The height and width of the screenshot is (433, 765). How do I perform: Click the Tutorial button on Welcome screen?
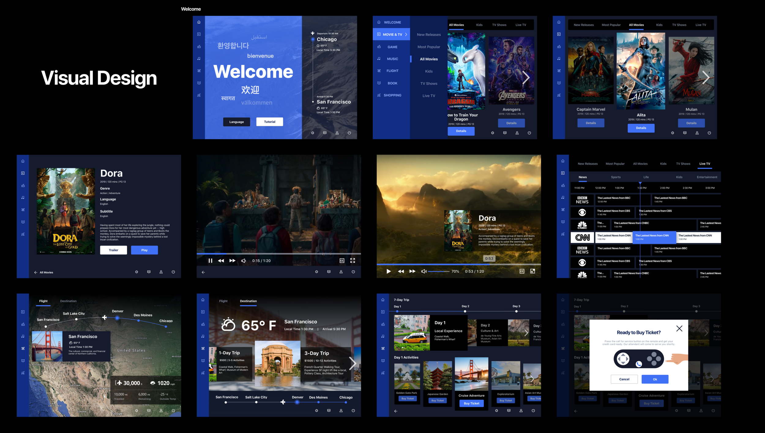pos(269,122)
